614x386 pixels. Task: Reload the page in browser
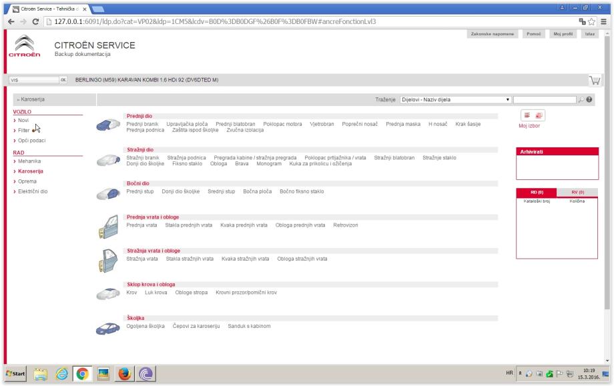(35, 21)
